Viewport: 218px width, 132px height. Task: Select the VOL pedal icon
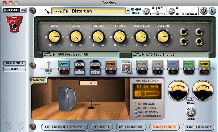point(79,68)
